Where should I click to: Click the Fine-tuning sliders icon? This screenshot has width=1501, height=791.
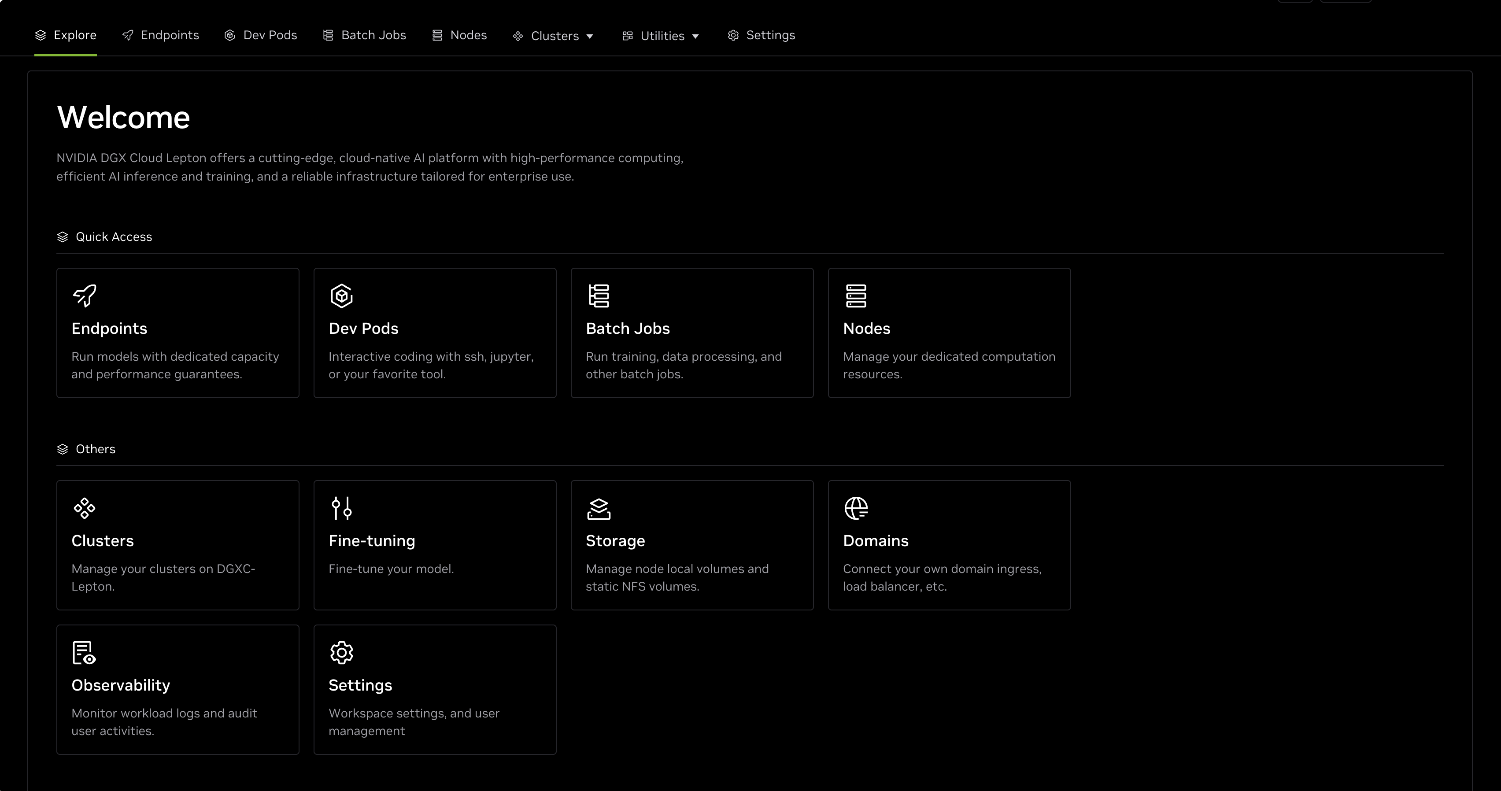click(341, 508)
